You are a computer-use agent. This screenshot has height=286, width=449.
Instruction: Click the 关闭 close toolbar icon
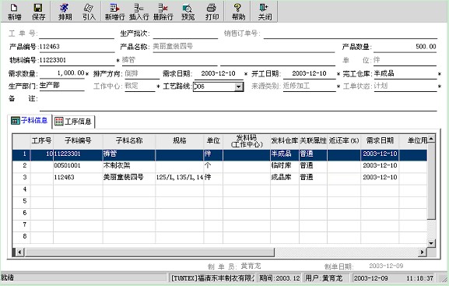[x=265, y=12]
